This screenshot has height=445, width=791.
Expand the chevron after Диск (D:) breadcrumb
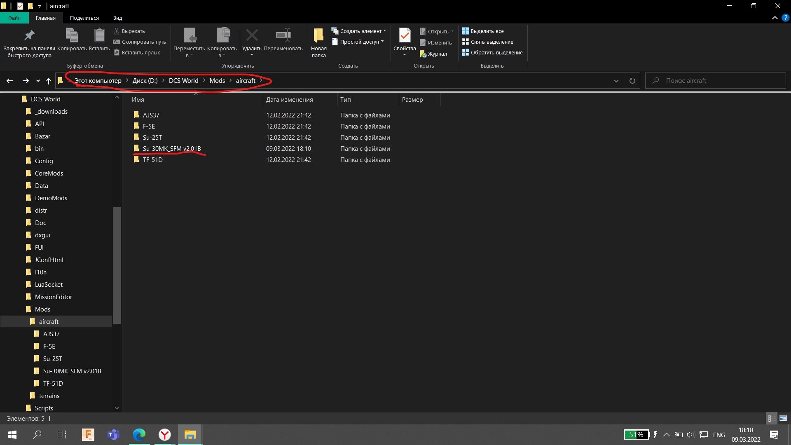coord(163,80)
